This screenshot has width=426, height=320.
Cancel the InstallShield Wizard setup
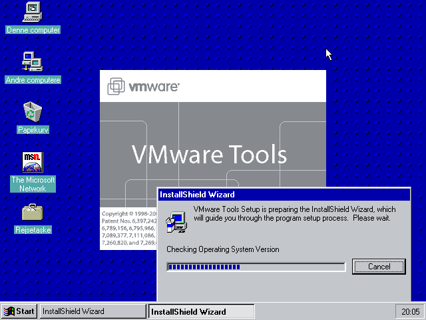tap(379, 267)
